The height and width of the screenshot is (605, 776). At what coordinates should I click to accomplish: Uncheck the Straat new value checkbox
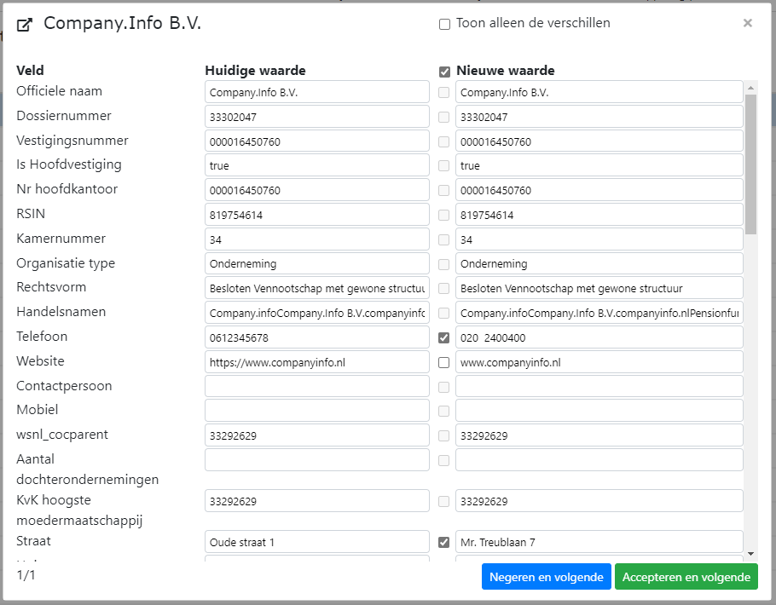click(443, 542)
